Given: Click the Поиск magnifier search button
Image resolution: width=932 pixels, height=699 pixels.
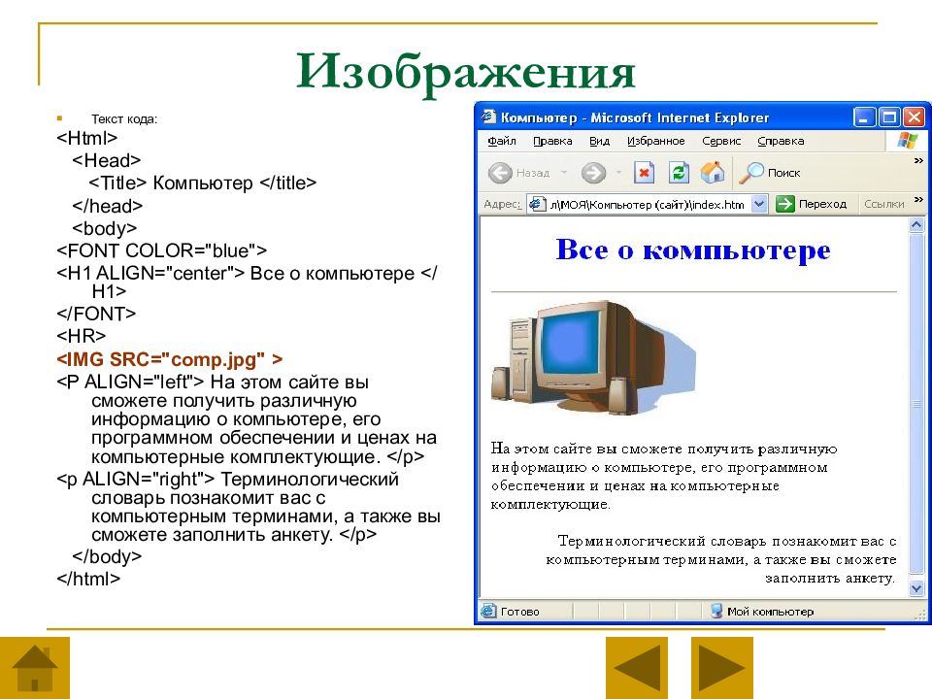Looking at the screenshot, I should [770, 173].
